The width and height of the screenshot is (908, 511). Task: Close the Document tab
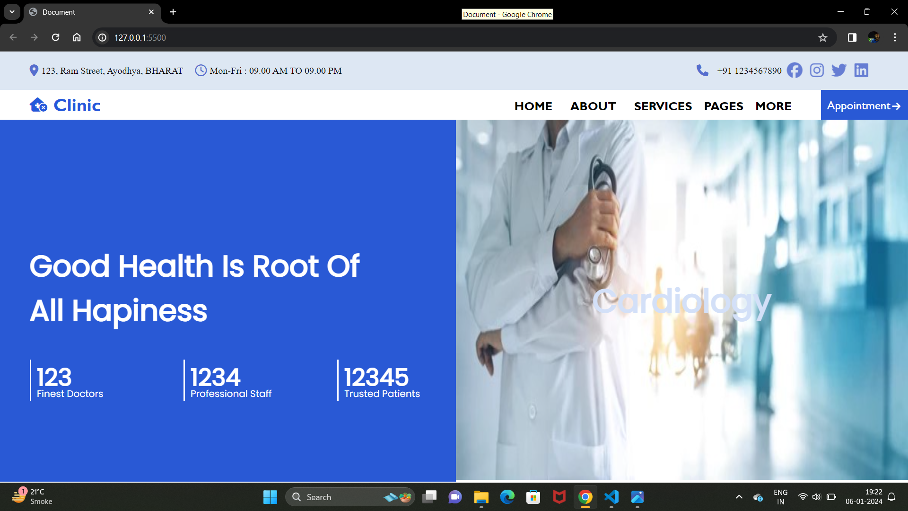tap(151, 12)
